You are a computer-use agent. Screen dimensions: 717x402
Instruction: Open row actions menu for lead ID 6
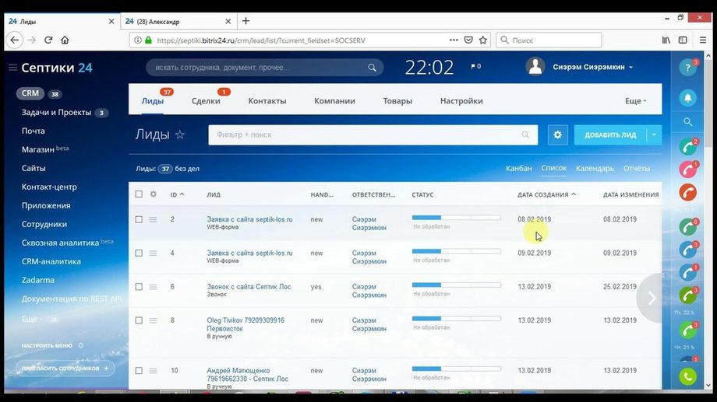154,287
